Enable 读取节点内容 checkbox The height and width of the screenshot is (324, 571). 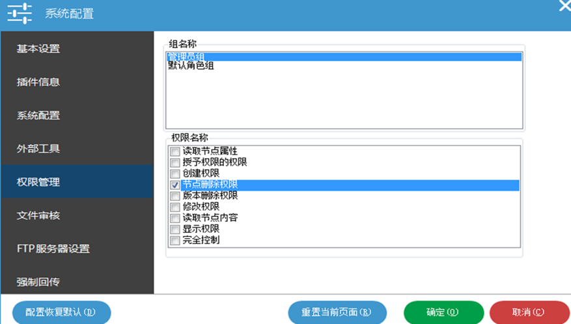(x=174, y=218)
